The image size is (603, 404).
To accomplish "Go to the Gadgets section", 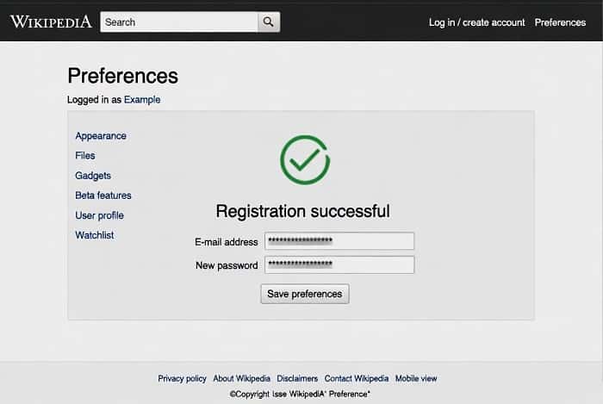I will (93, 176).
